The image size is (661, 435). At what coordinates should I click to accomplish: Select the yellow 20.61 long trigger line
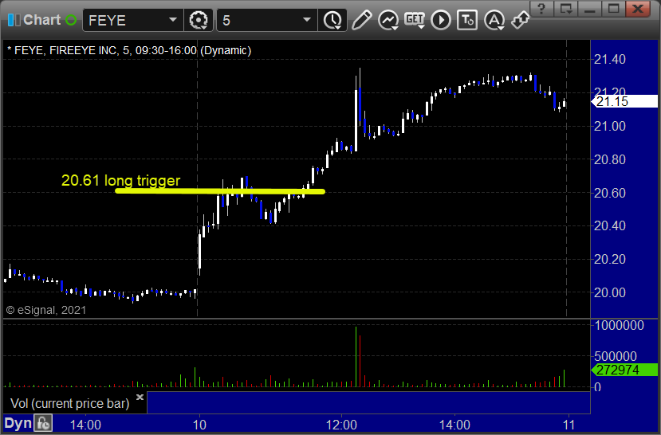coord(219,191)
